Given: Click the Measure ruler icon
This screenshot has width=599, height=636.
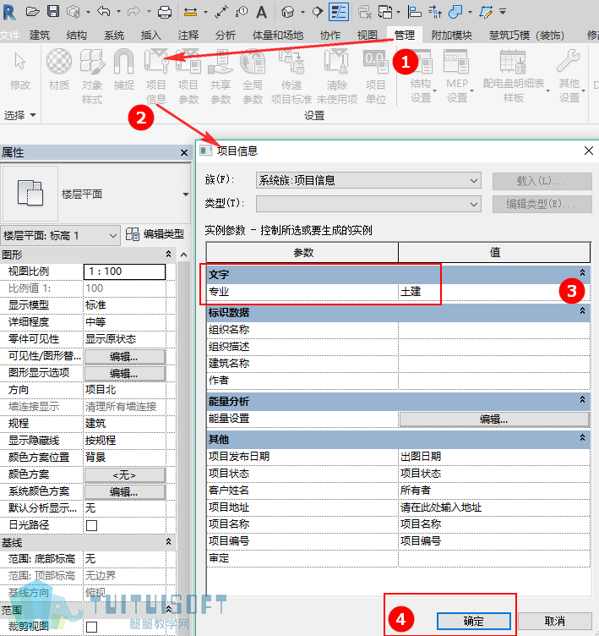Looking at the screenshot, I should pos(190,12).
